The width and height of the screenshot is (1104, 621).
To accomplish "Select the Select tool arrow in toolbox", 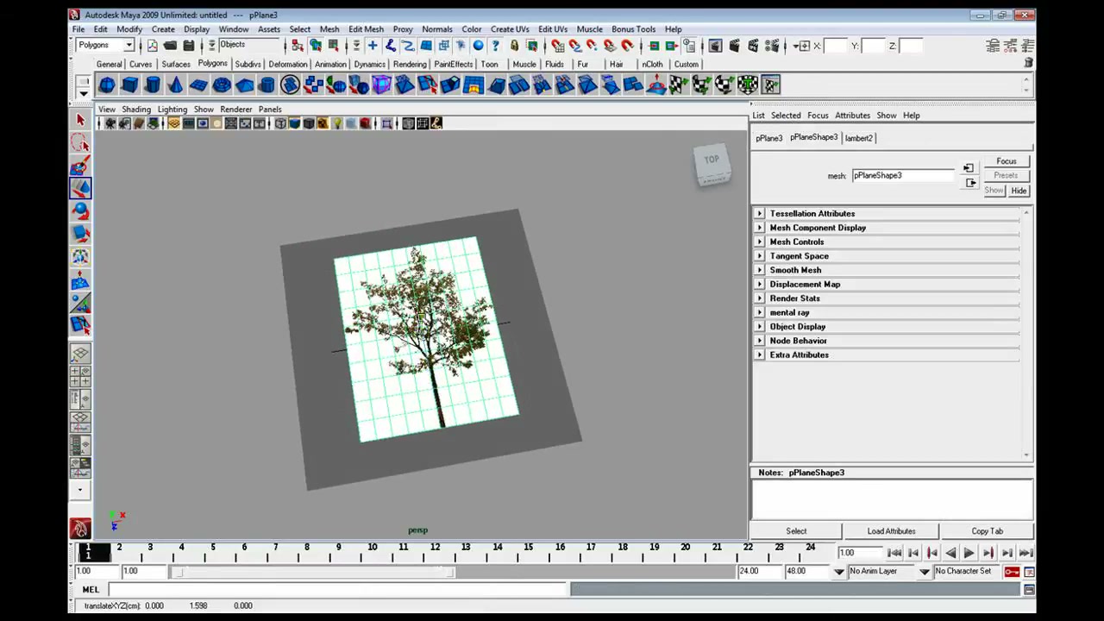I will (x=80, y=121).
